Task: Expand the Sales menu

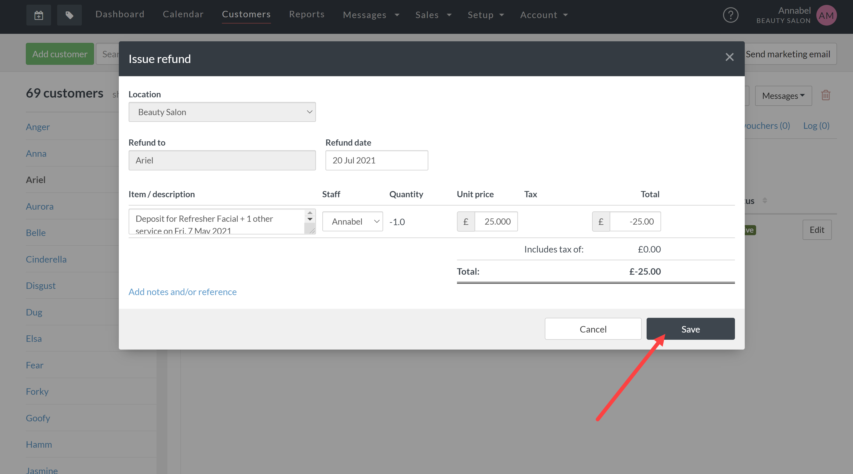Action: coord(433,15)
